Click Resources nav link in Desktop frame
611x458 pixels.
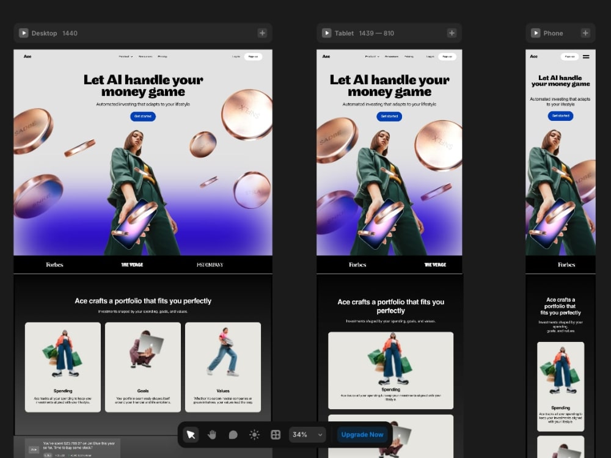(145, 56)
